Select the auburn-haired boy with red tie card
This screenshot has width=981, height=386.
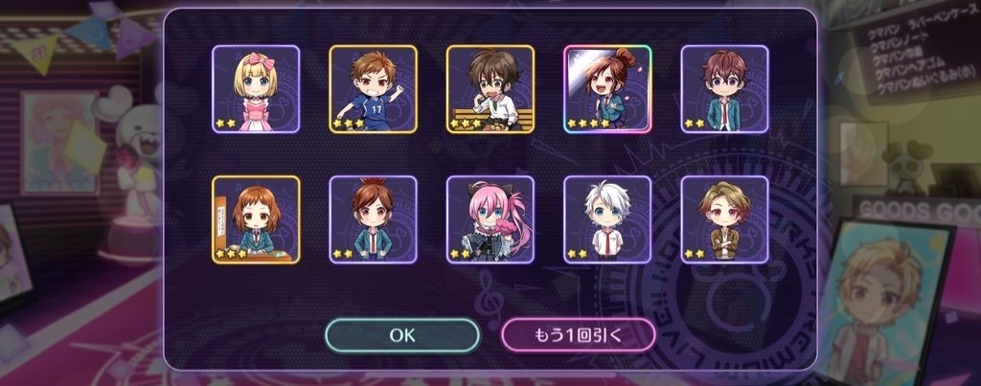pos(373,219)
